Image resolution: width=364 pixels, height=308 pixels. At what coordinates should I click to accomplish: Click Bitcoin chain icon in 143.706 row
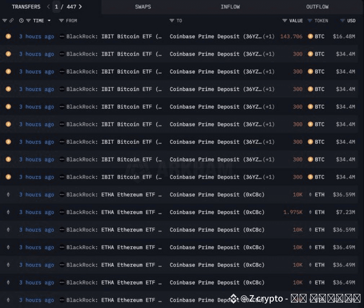(x=8, y=36)
